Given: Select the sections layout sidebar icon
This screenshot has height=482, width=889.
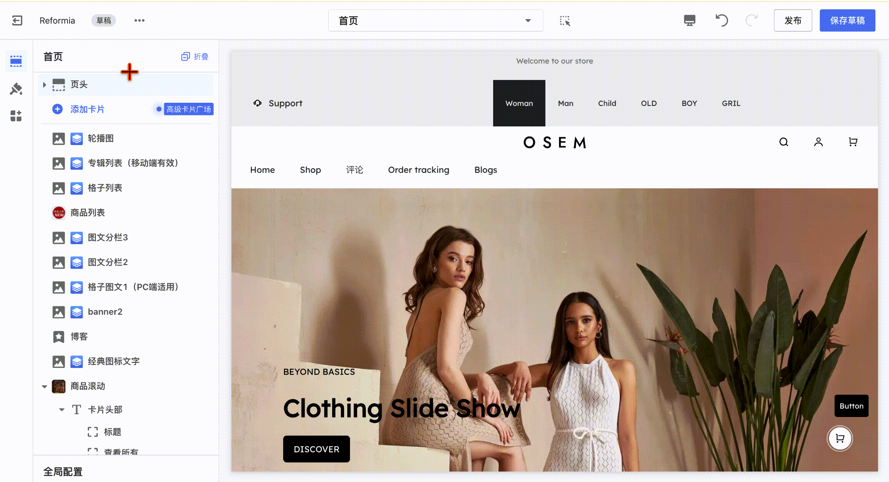Looking at the screenshot, I should pyautogui.click(x=16, y=61).
